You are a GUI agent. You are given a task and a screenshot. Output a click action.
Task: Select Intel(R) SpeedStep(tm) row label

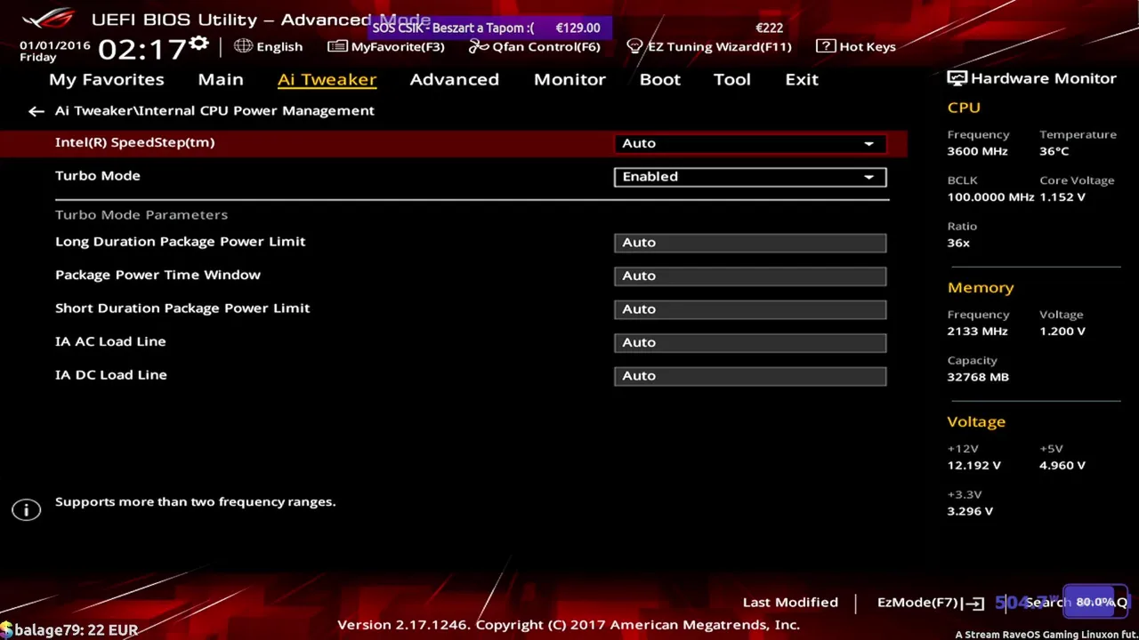[135, 142]
